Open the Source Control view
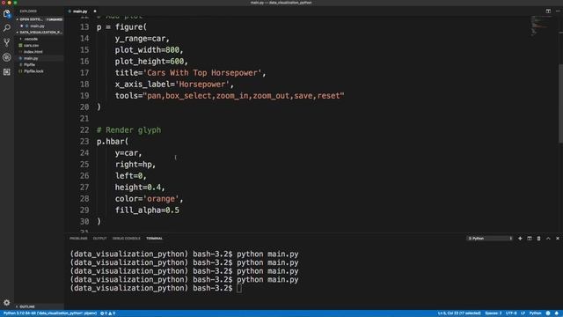Image resolution: width=563 pixels, height=317 pixels. point(6,42)
